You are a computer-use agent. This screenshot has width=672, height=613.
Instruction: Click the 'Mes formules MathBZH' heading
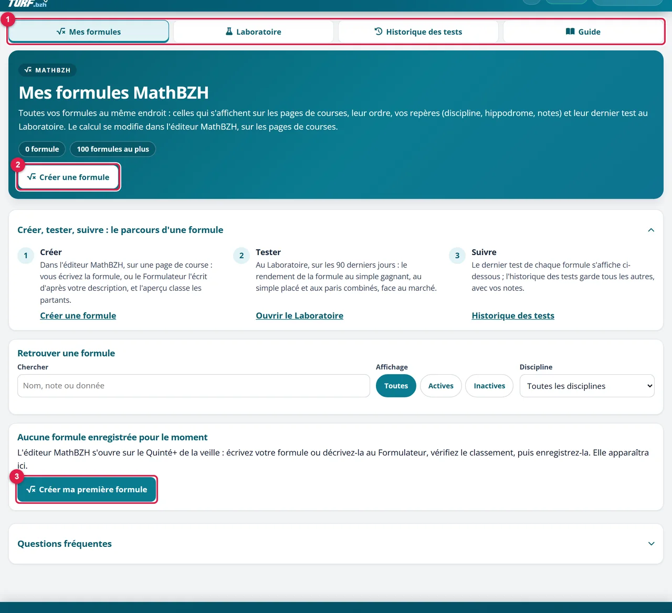pos(114,93)
